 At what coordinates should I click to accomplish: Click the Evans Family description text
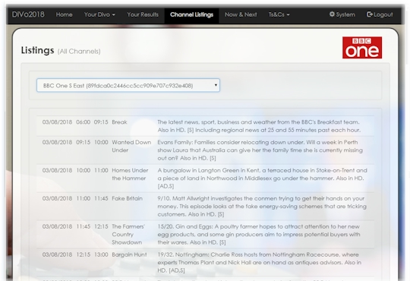pos(260,150)
